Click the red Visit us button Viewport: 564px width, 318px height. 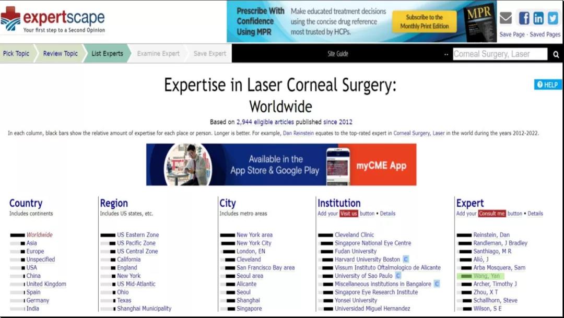(x=348, y=214)
